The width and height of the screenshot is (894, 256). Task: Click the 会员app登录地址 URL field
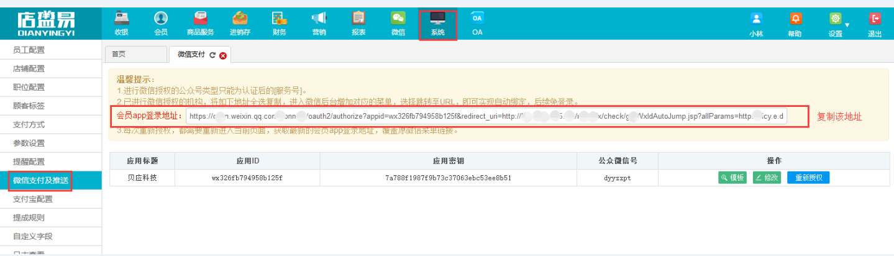click(486, 116)
